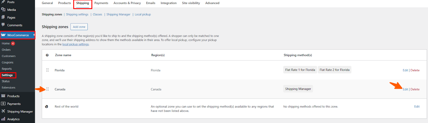Open the Media menu in sidebar
The height and width of the screenshot is (123, 428).
point(11,10)
